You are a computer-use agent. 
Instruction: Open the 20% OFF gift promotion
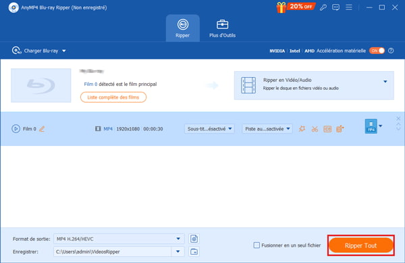pyautogui.click(x=296, y=7)
